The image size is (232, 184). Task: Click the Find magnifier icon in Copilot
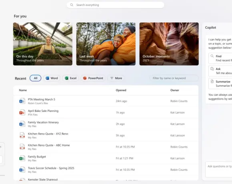(212, 56)
